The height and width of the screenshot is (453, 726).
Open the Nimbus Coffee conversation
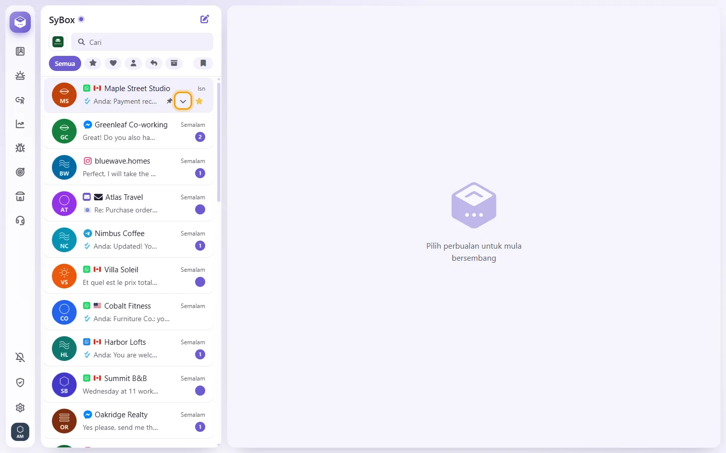(129, 240)
